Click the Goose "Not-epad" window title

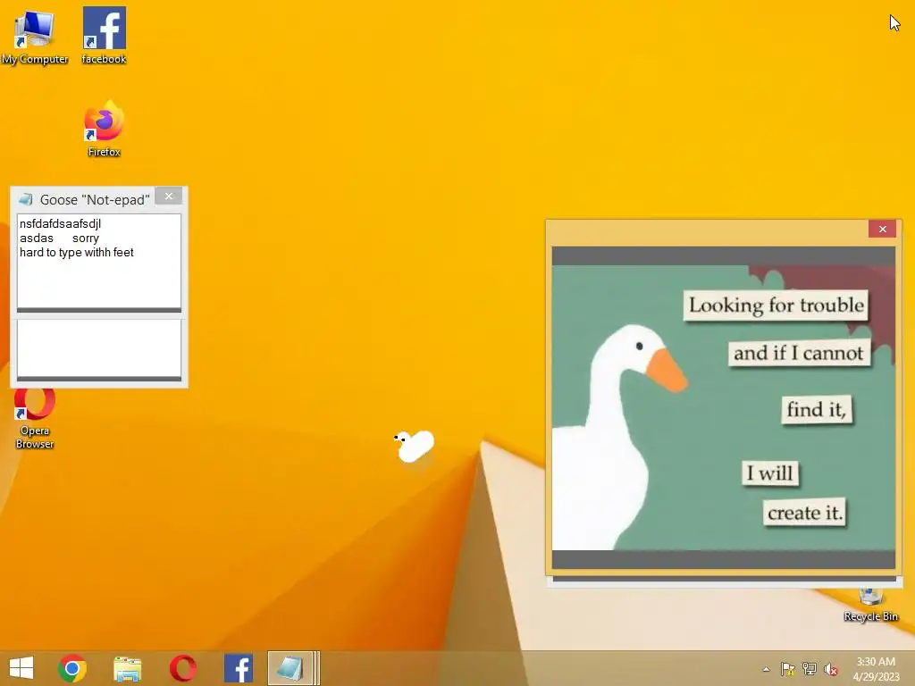(x=95, y=200)
